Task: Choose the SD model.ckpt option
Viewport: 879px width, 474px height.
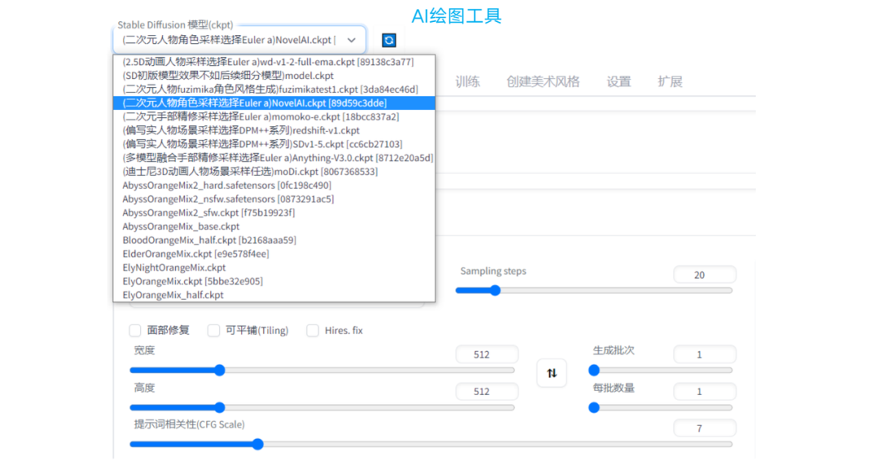Action: (x=274, y=76)
